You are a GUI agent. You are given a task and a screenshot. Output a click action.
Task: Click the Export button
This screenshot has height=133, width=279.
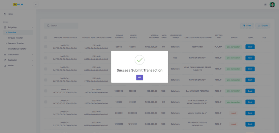click(262, 26)
